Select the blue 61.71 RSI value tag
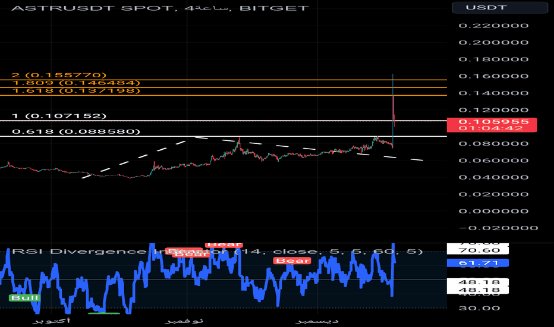 [478, 263]
